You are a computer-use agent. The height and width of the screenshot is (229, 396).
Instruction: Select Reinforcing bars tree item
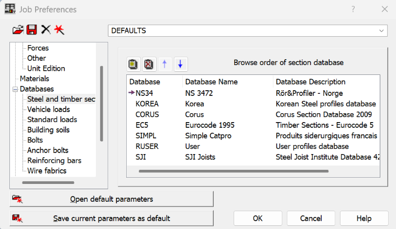click(54, 160)
